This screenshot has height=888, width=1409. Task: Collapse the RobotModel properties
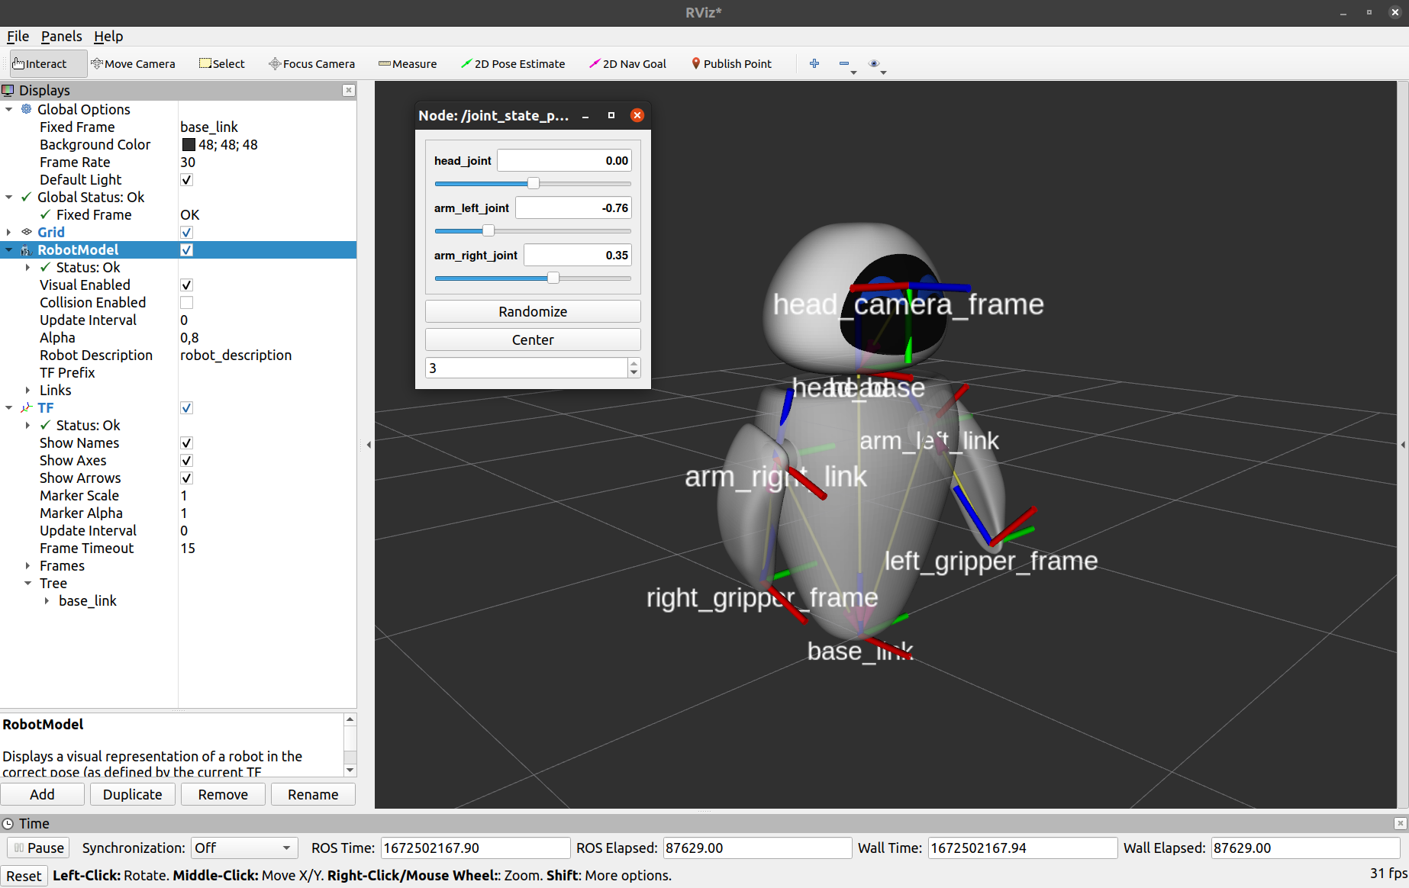[x=9, y=249]
